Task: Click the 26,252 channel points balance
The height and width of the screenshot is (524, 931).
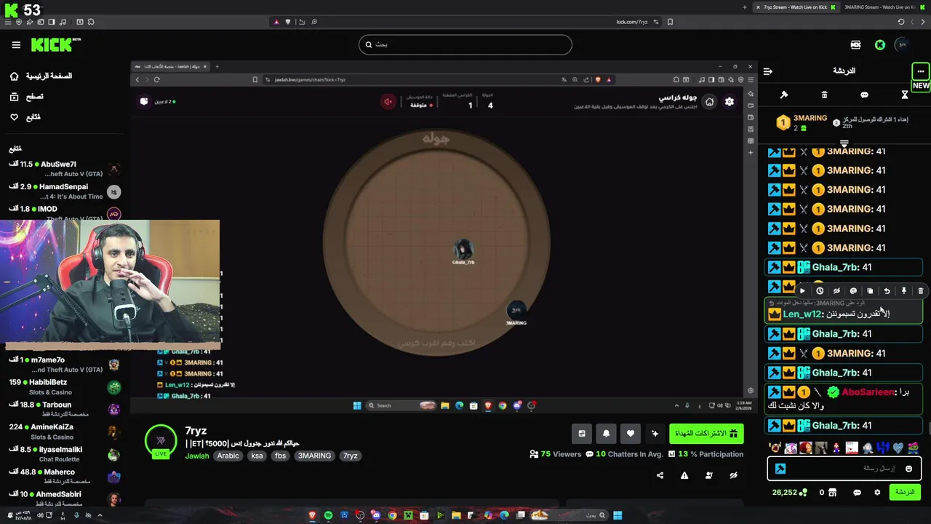Action: (x=789, y=493)
